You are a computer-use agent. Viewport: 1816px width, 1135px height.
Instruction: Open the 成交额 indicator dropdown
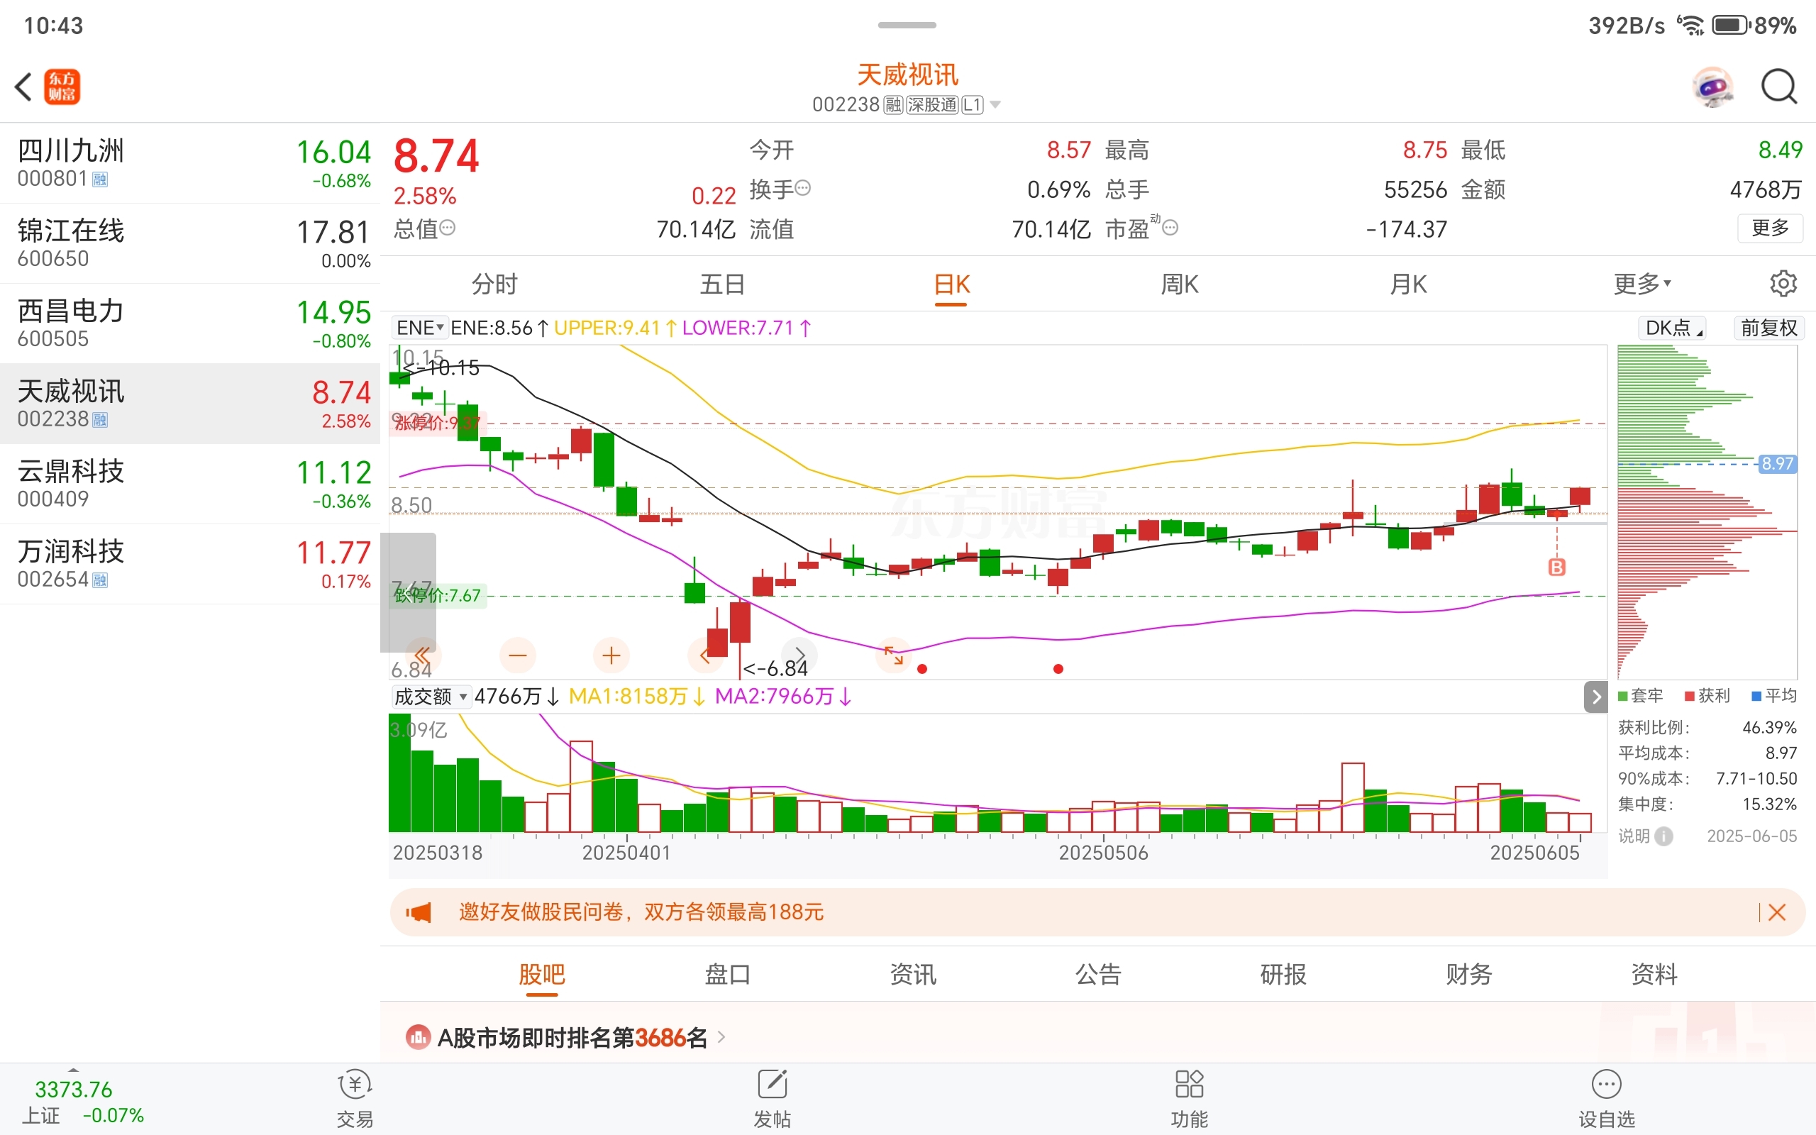click(431, 697)
